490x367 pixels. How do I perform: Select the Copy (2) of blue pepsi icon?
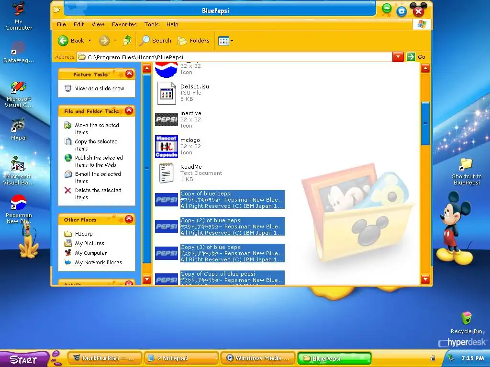tap(167, 227)
